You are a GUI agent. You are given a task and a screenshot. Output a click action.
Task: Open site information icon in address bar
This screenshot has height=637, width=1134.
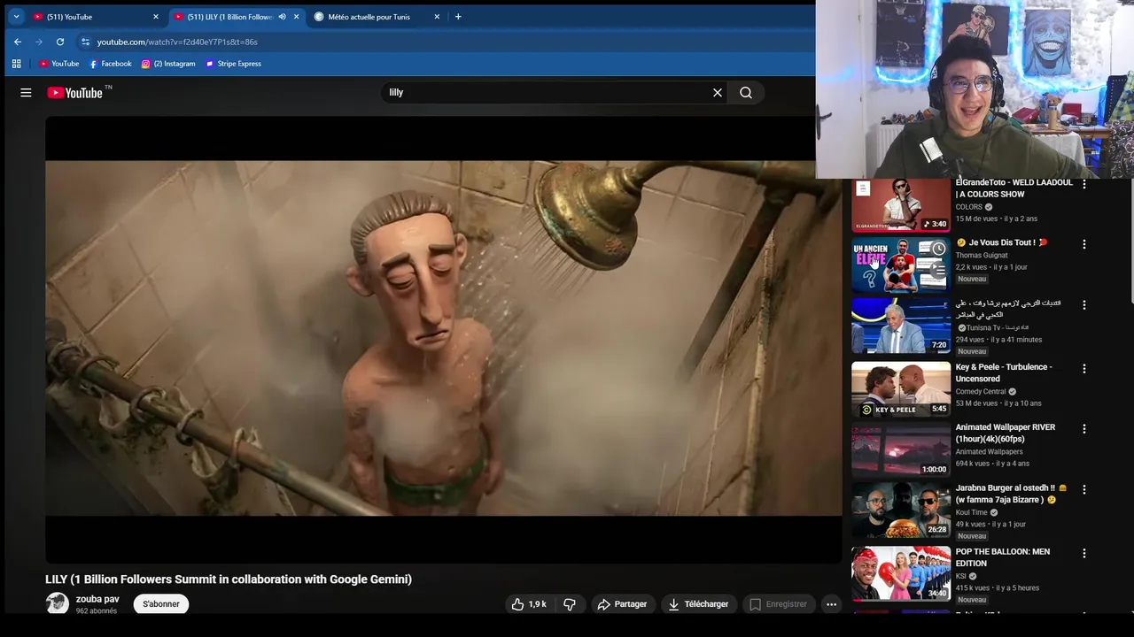[85, 42]
